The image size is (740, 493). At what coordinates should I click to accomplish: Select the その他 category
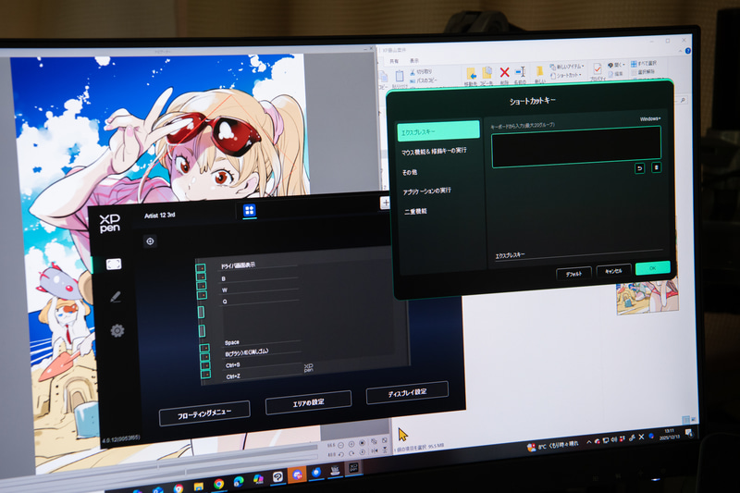409,172
